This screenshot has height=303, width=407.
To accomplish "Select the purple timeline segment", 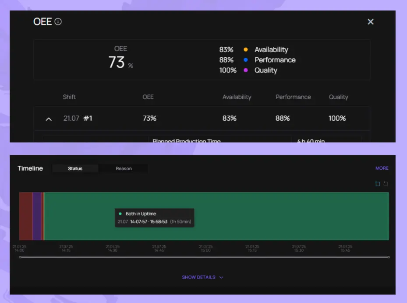I will pyautogui.click(x=37, y=216).
